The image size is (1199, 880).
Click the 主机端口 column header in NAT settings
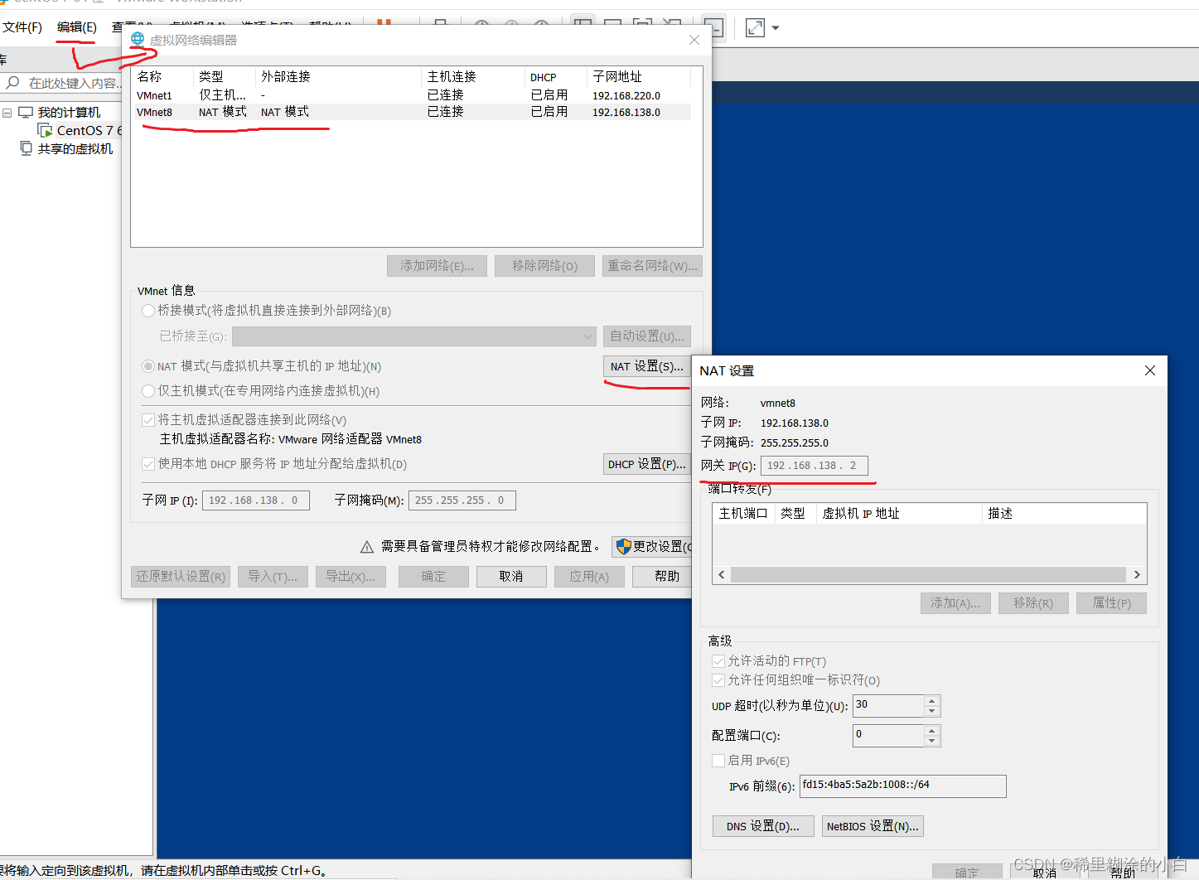[743, 514]
